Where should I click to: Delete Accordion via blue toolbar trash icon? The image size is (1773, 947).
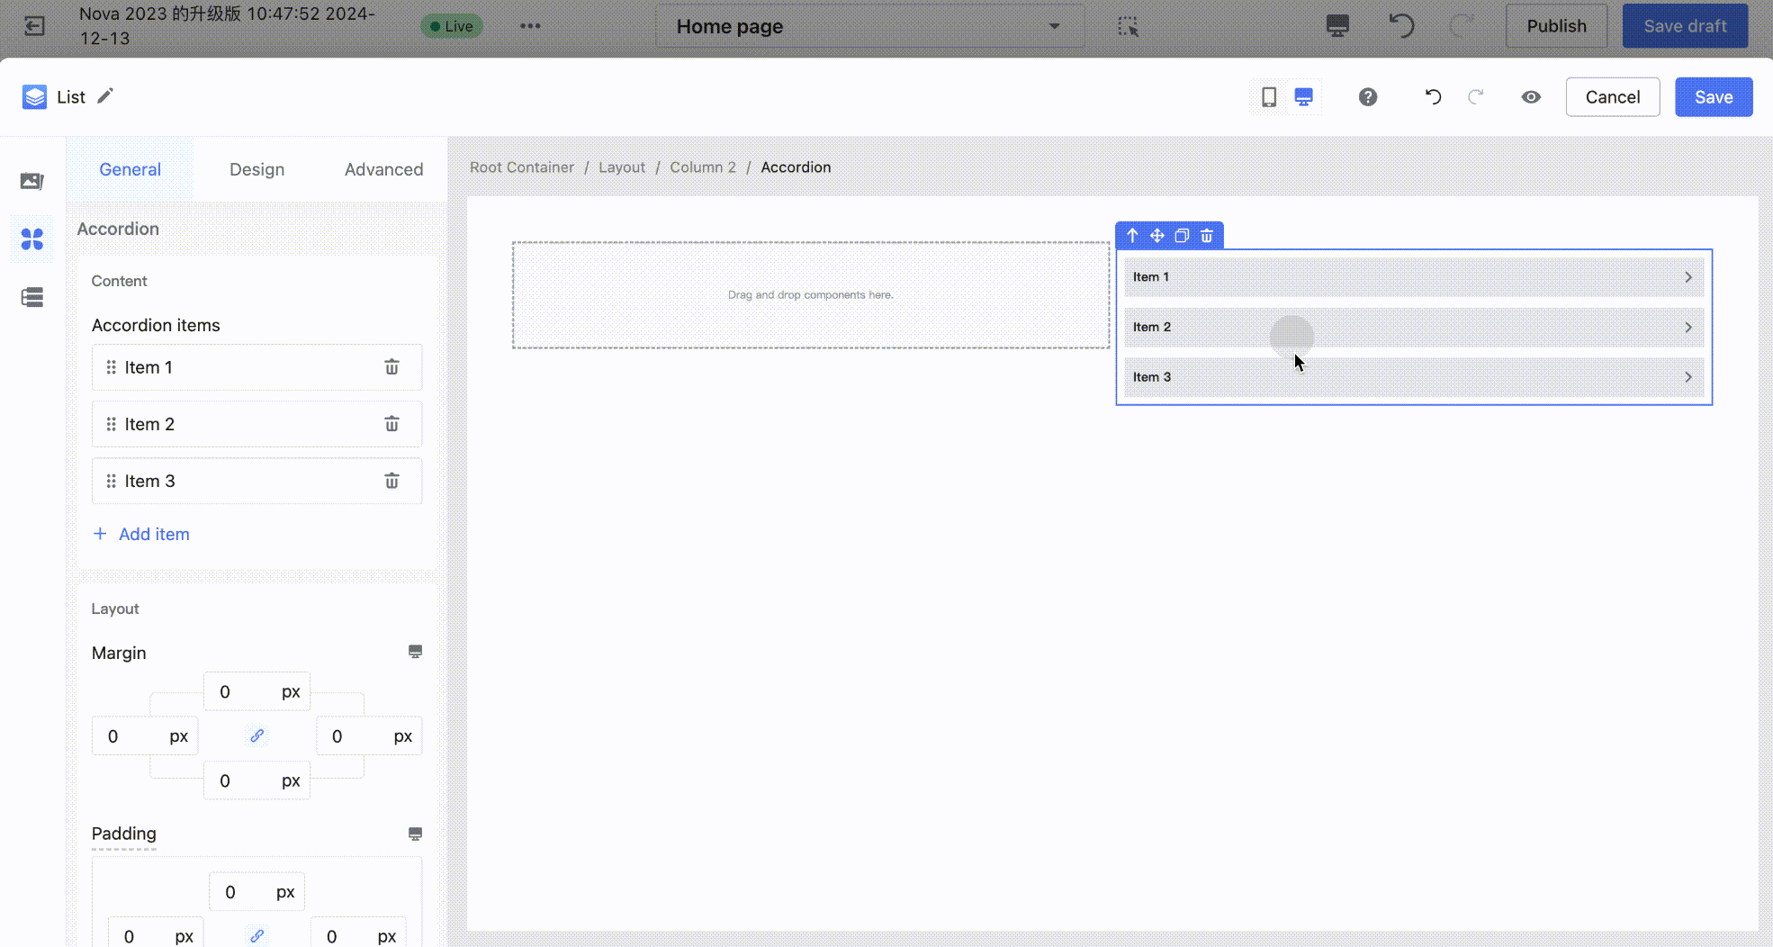(1207, 236)
